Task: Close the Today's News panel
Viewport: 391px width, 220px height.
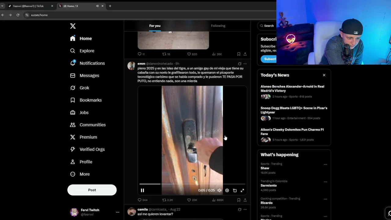Action: 324,75
